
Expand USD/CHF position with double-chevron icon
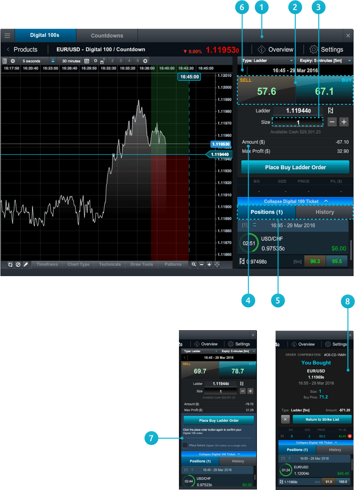tap(255, 225)
